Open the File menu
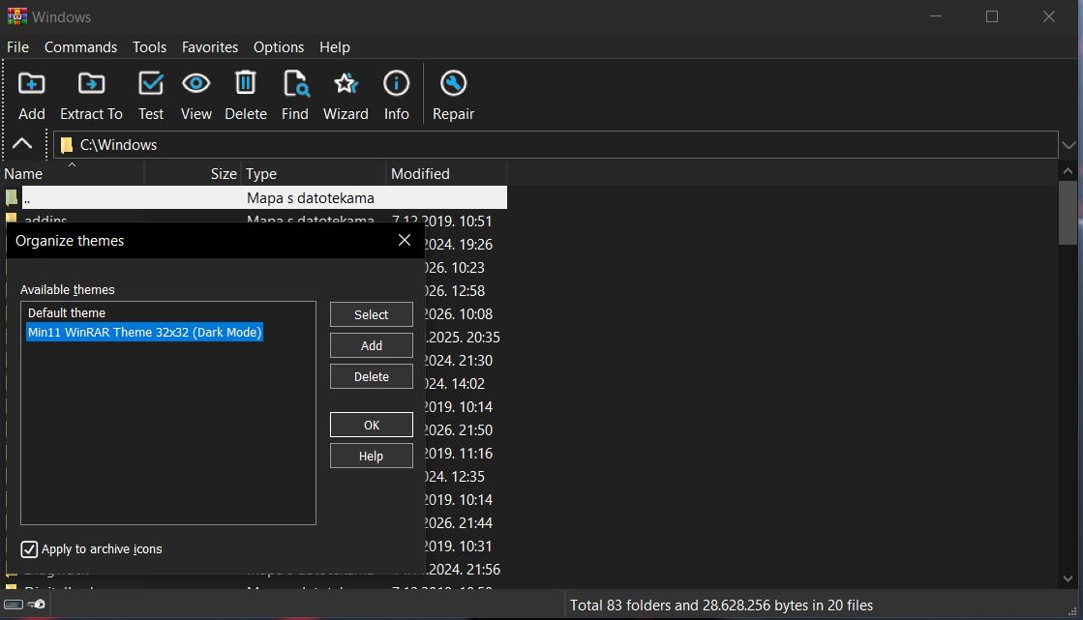 [18, 47]
